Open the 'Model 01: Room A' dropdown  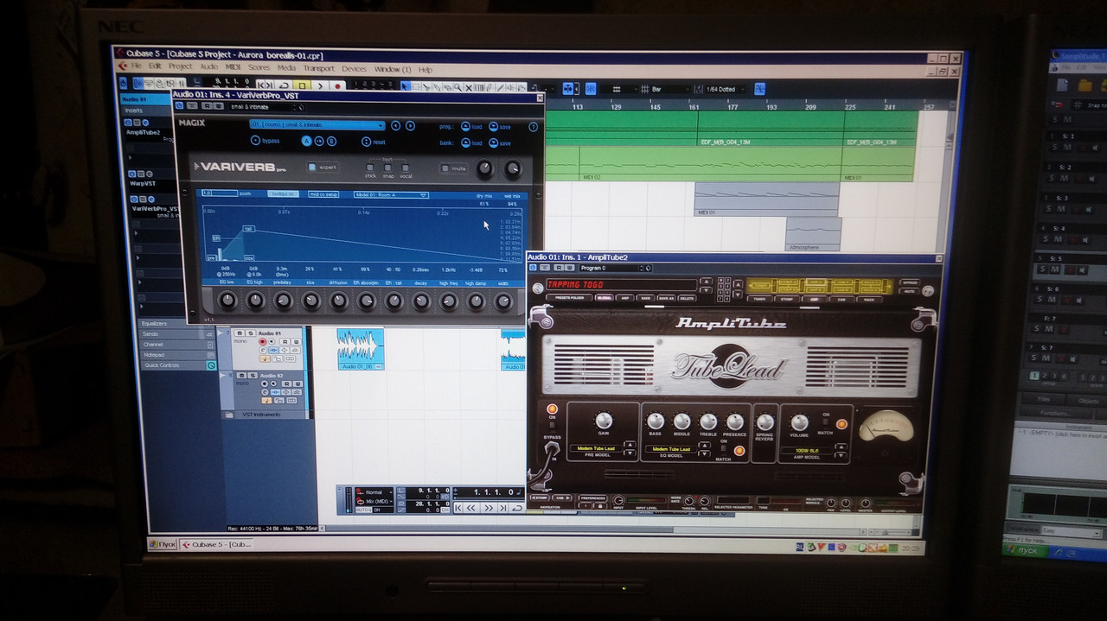tap(392, 195)
